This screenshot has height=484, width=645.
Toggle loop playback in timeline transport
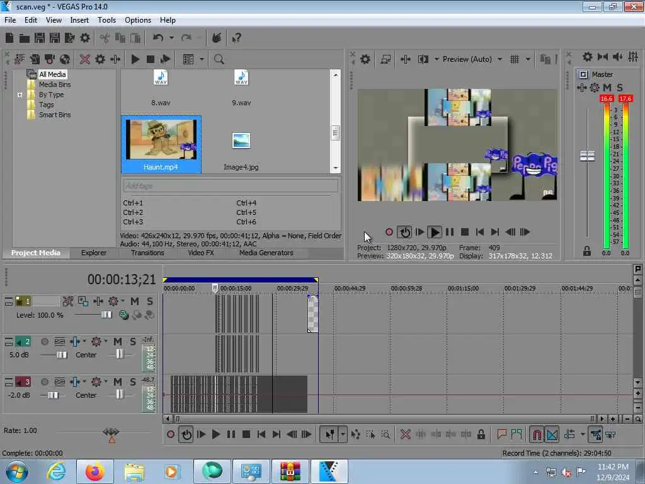pyautogui.click(x=186, y=435)
